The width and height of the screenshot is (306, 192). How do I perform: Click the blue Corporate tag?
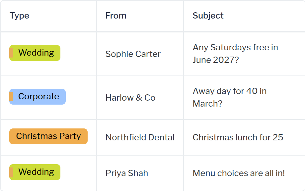pyautogui.click(x=38, y=97)
